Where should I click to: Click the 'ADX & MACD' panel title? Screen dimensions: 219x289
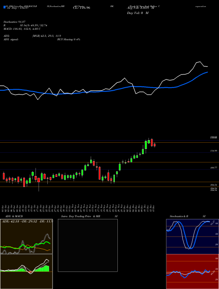(14, 216)
